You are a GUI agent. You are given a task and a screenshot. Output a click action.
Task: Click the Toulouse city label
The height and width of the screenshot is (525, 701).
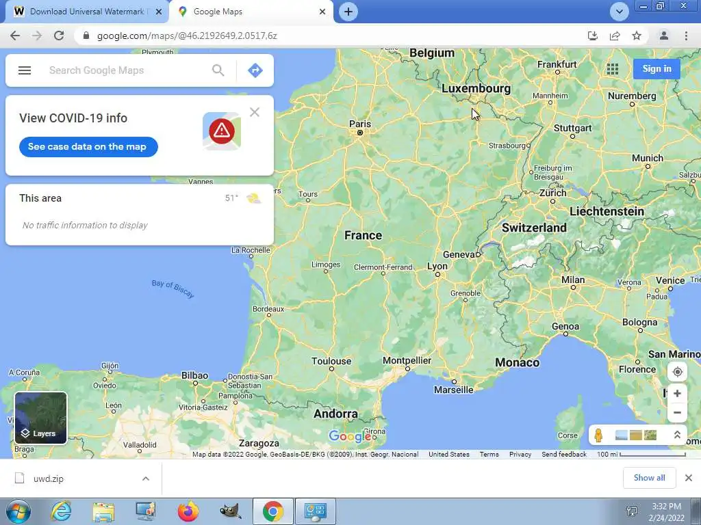point(331,361)
